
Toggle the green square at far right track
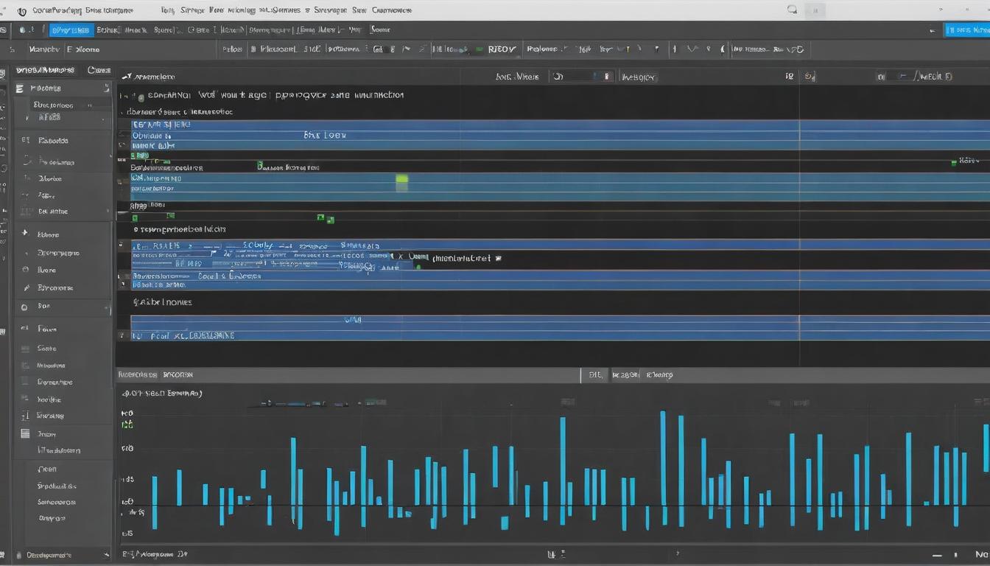point(954,160)
